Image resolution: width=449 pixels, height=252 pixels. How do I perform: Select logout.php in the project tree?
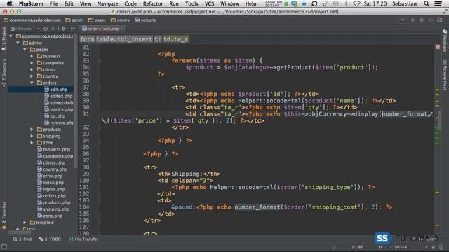[51, 189]
